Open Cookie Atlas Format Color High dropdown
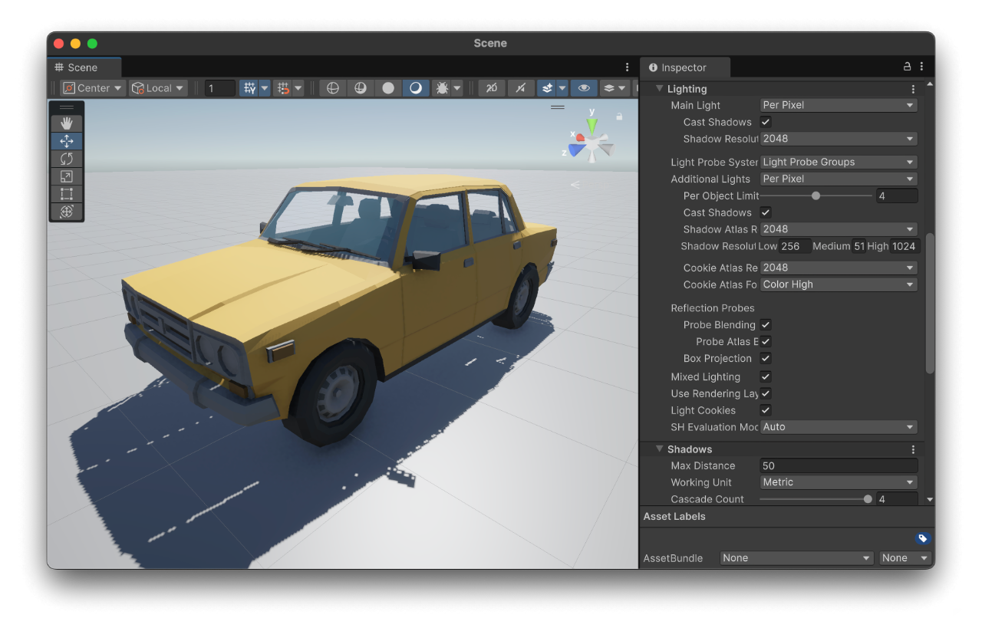The height and width of the screenshot is (631, 982). [x=839, y=284]
